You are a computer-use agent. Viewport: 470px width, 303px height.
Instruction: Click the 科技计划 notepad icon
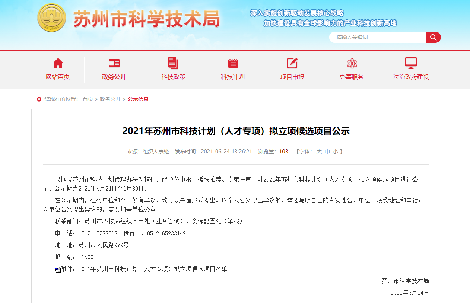(233, 63)
